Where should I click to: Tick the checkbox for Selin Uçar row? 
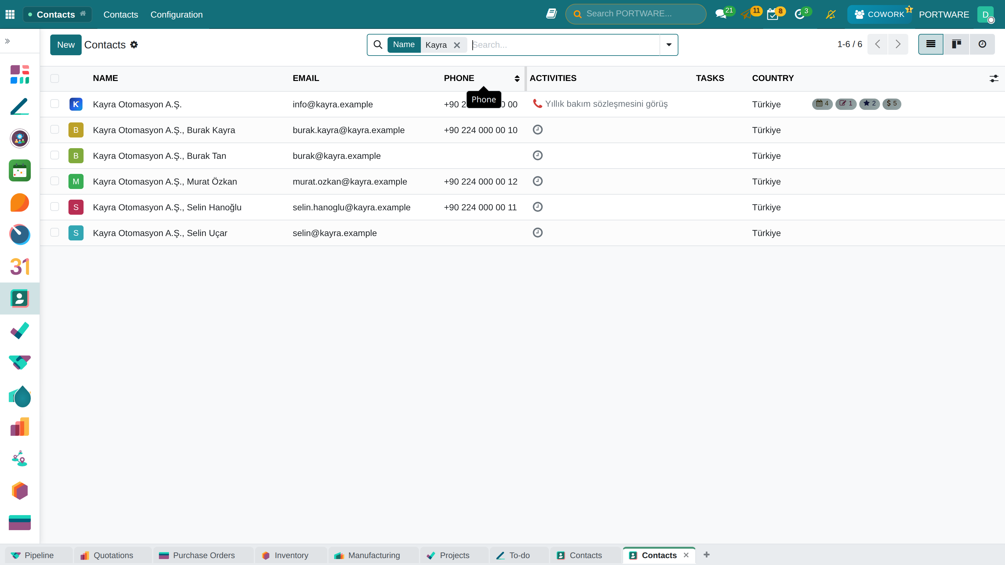click(x=55, y=232)
